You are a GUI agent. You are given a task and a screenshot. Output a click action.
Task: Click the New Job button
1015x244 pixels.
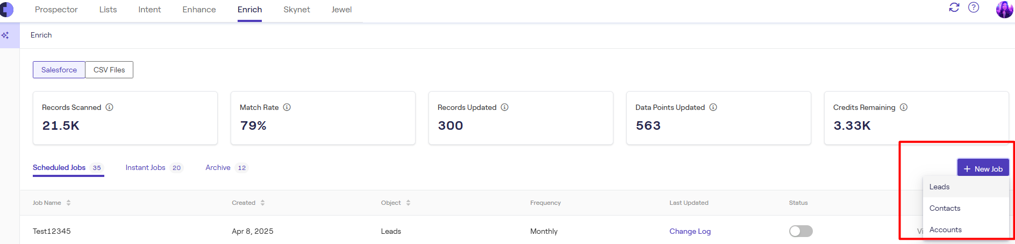click(983, 168)
